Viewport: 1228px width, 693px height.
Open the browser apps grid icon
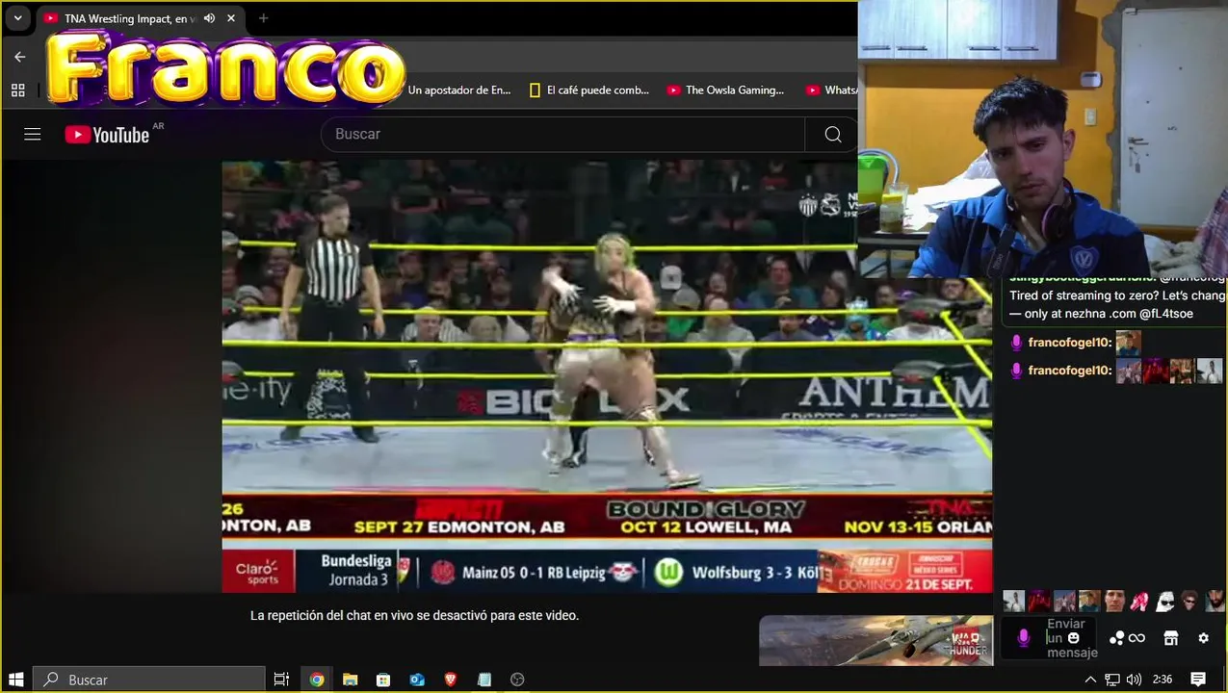tap(17, 90)
